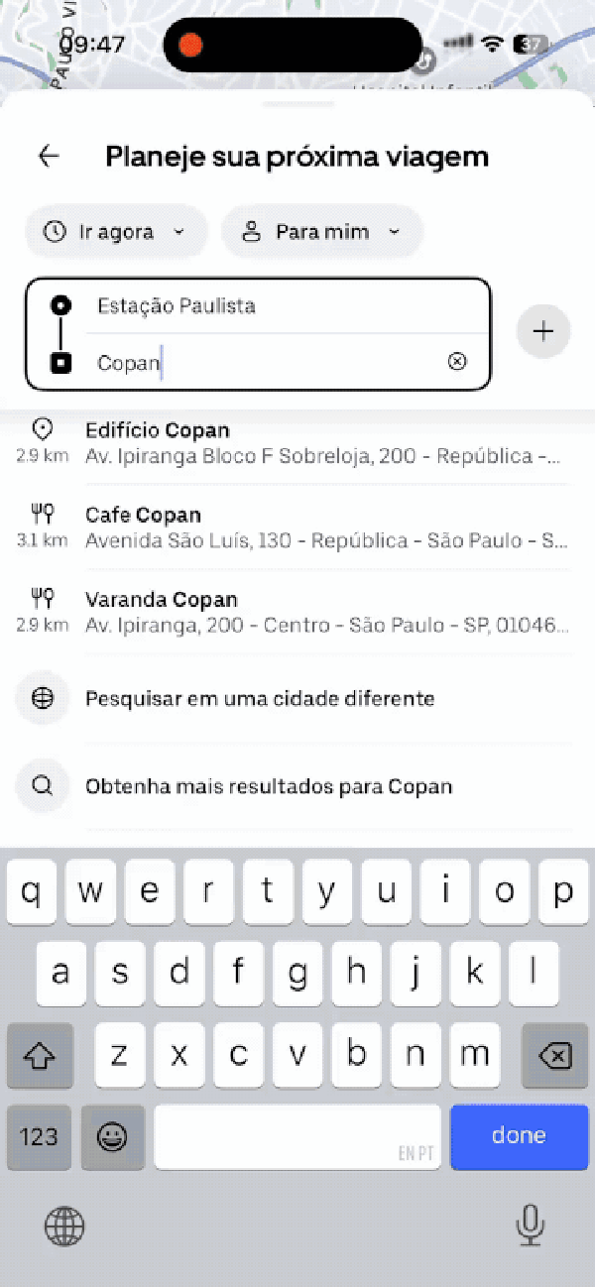
Task: Select the Varanda Copan search result
Action: 297,611
